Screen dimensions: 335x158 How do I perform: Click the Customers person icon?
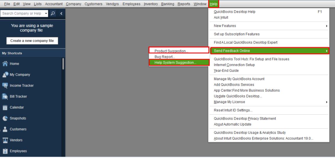tap(5, 129)
